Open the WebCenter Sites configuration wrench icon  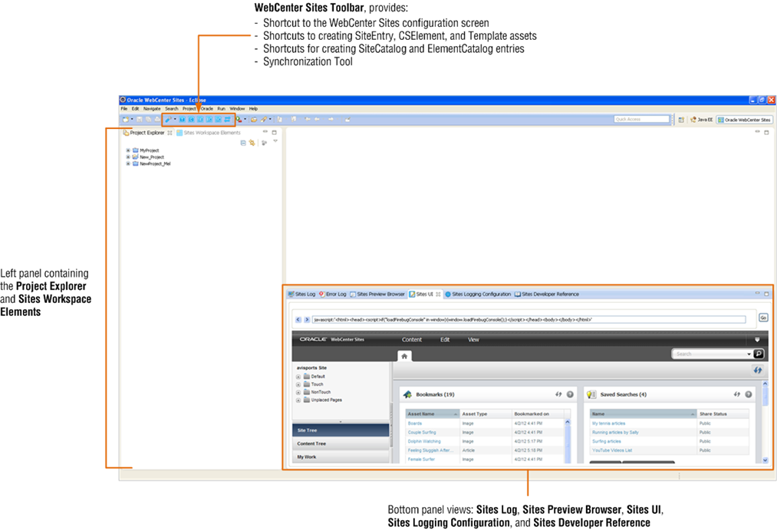click(169, 120)
